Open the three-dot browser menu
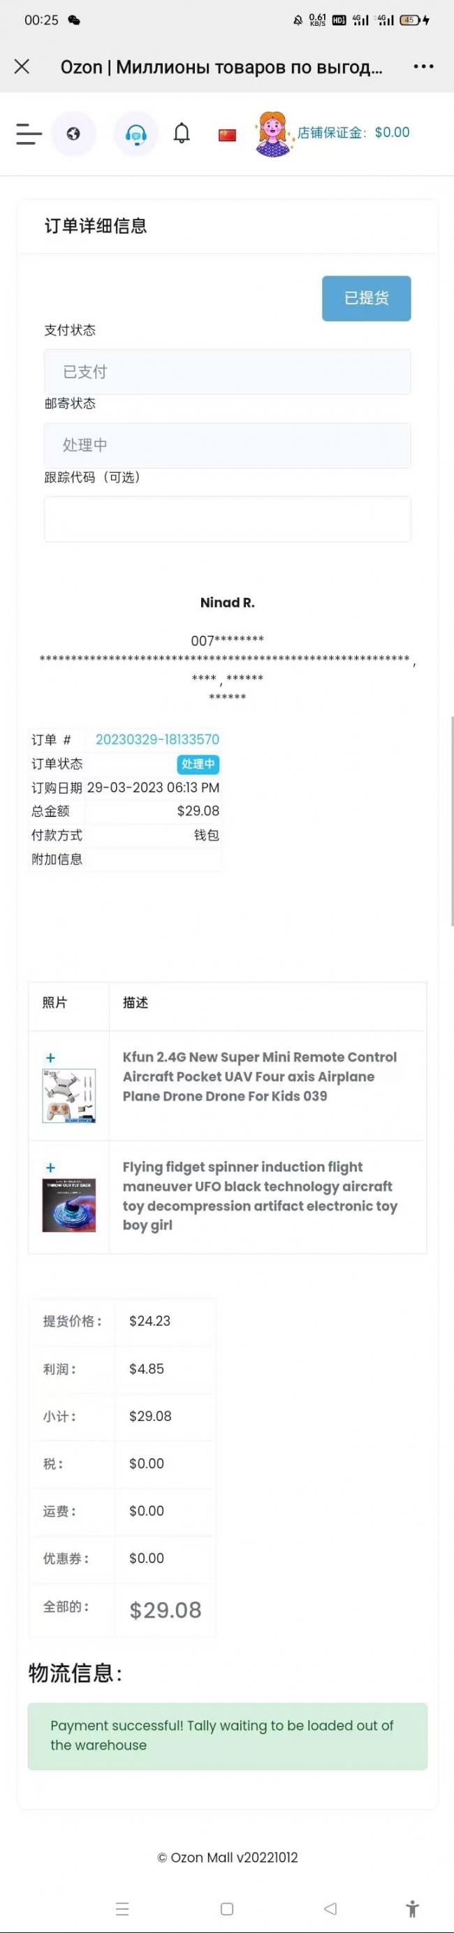The height and width of the screenshot is (1933, 454). 423,66
